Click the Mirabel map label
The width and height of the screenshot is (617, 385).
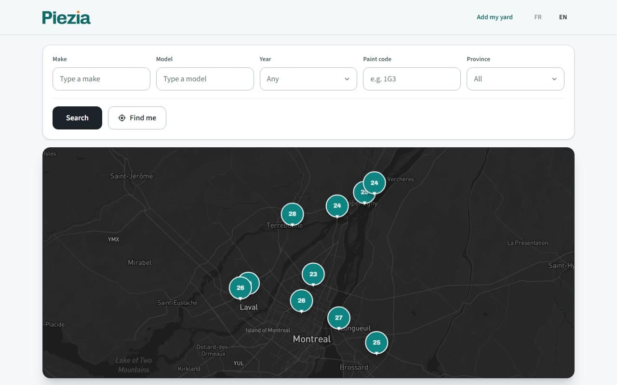pyautogui.click(x=140, y=263)
